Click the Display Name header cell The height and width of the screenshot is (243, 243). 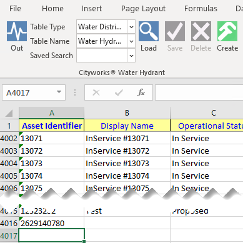(x=127, y=126)
